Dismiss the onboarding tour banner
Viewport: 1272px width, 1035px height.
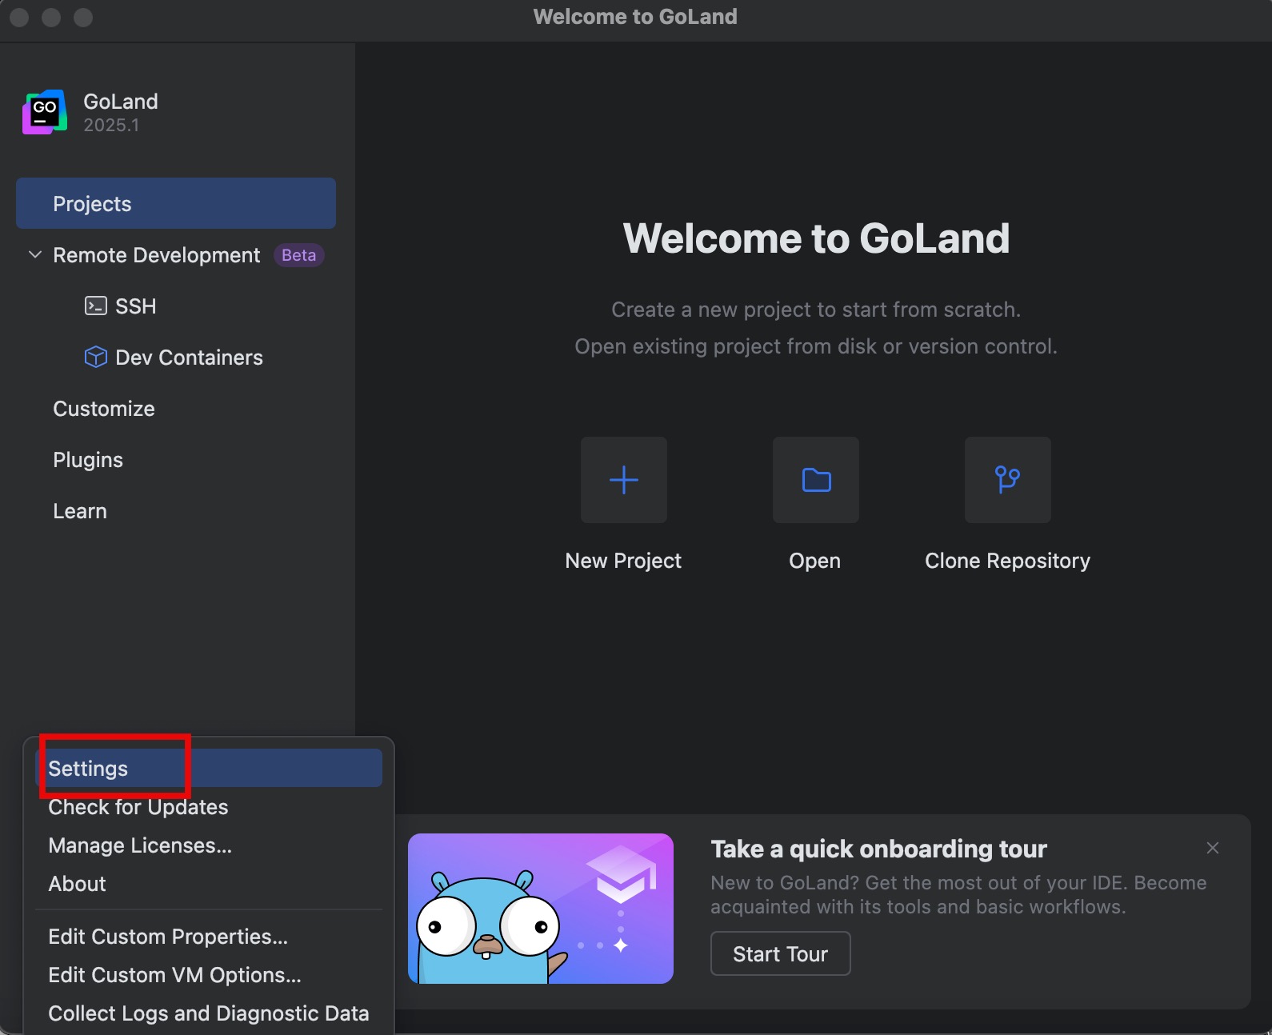coord(1212,848)
